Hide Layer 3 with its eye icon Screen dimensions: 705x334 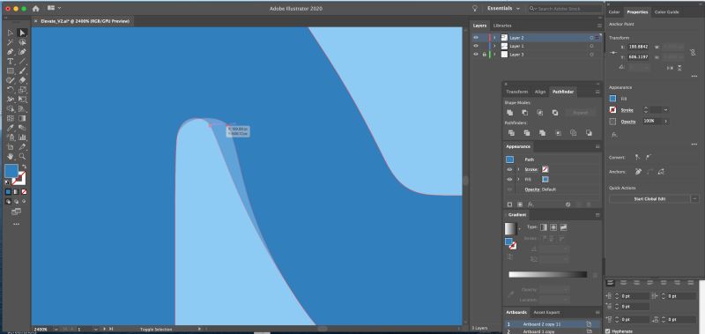coord(476,54)
